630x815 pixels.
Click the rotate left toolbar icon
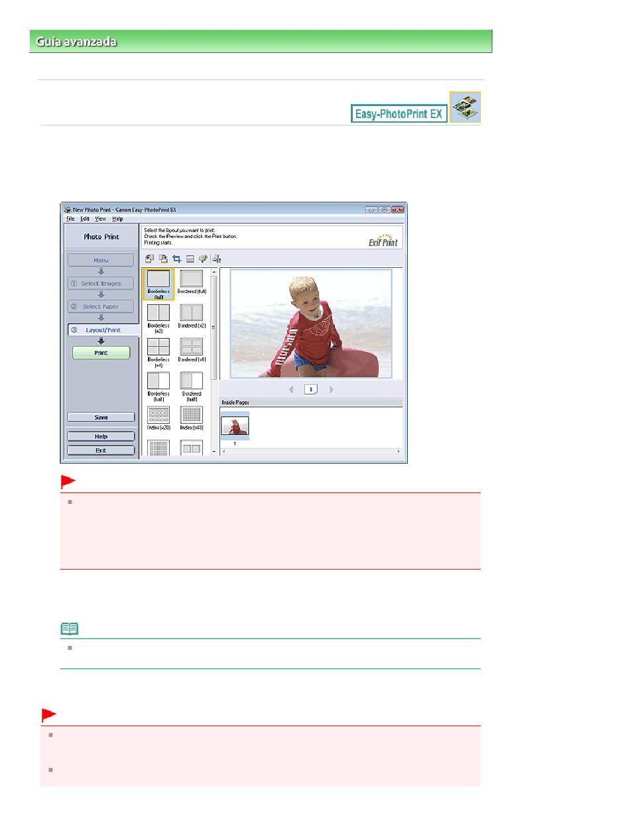click(149, 259)
